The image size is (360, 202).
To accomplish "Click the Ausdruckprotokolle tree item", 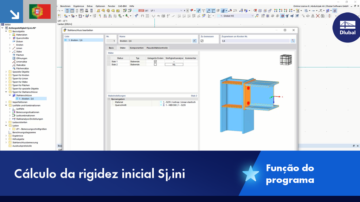I will click(22, 146).
